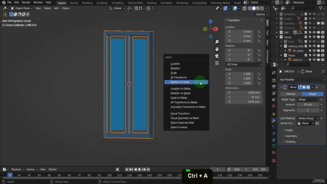Lock the Location X value
The width and height of the screenshot is (327, 184).
click(x=259, y=32)
